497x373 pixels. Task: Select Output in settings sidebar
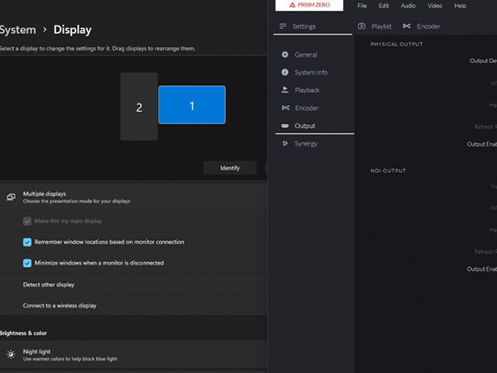pyautogui.click(x=305, y=126)
